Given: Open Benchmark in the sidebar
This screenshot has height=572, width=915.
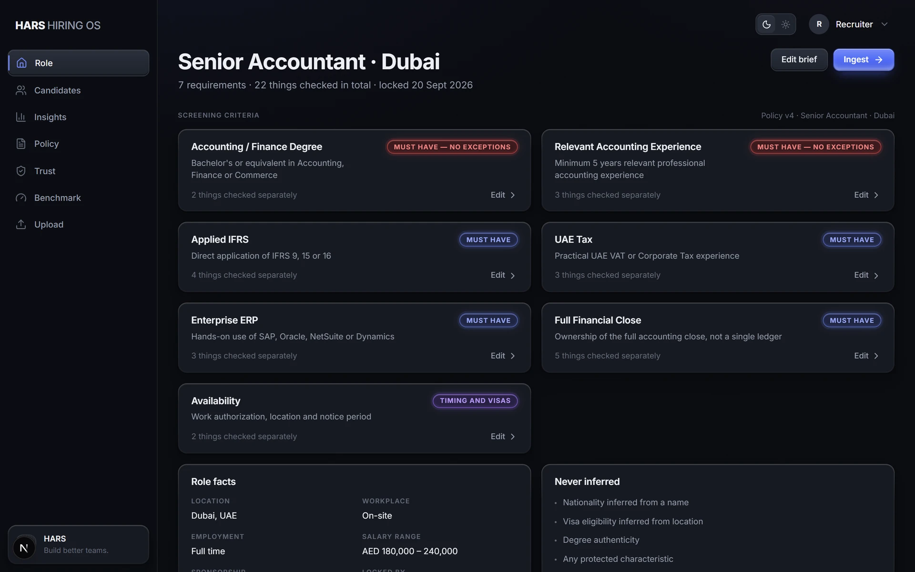Looking at the screenshot, I should pos(78,197).
